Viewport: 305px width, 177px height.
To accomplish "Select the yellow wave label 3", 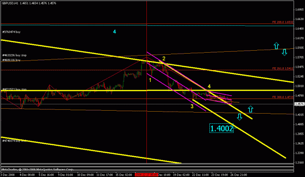I will (x=192, y=106).
